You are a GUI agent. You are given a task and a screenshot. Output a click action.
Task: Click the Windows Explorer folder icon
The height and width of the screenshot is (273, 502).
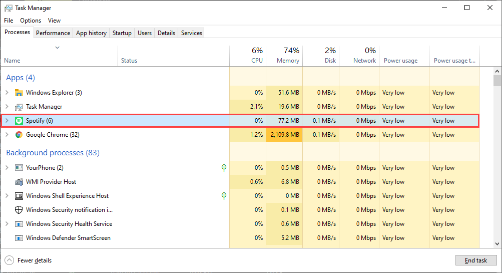point(19,93)
